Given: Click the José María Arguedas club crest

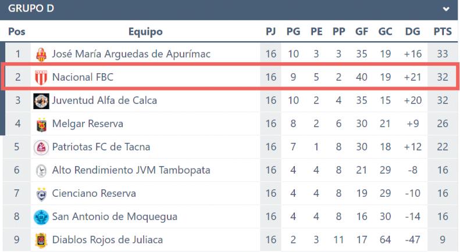Looking at the screenshot, I should coord(41,55).
